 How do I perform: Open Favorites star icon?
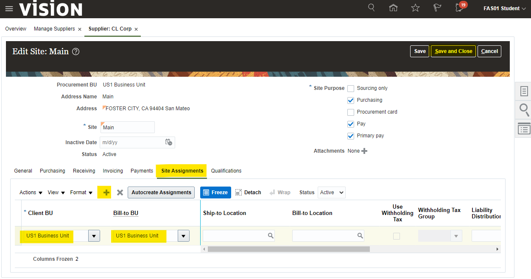(415, 8)
